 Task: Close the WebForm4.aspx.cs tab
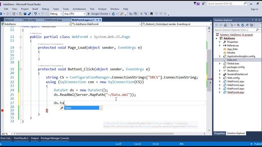point(100,20)
